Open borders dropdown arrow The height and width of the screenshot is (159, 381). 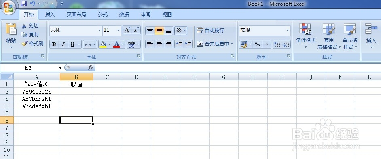coord(94,44)
